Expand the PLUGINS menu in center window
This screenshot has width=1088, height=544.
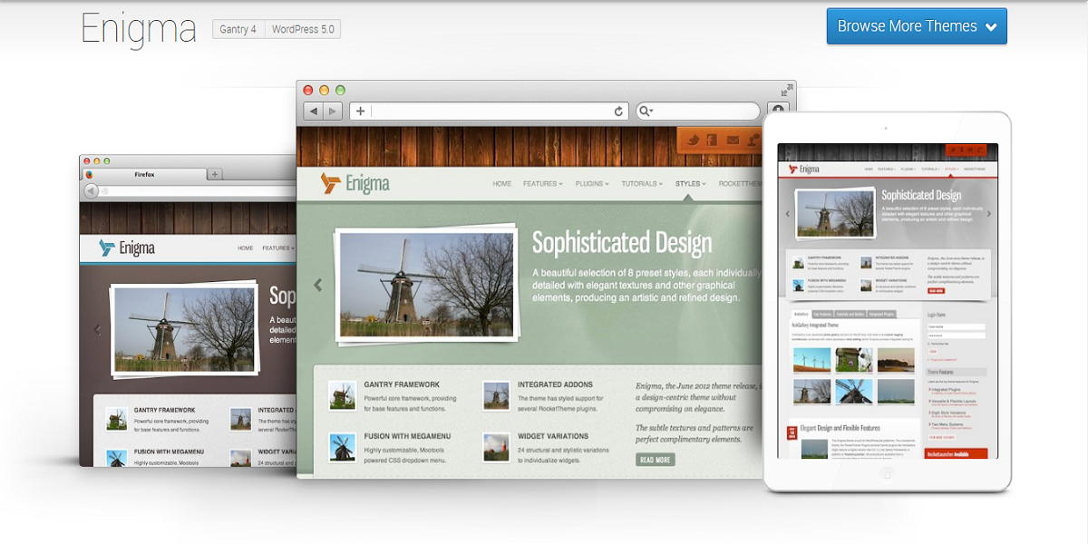coord(592,184)
